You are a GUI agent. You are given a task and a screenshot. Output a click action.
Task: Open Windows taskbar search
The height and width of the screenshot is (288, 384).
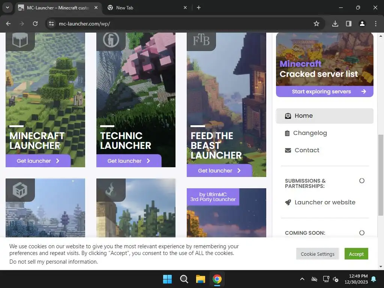coord(184,279)
